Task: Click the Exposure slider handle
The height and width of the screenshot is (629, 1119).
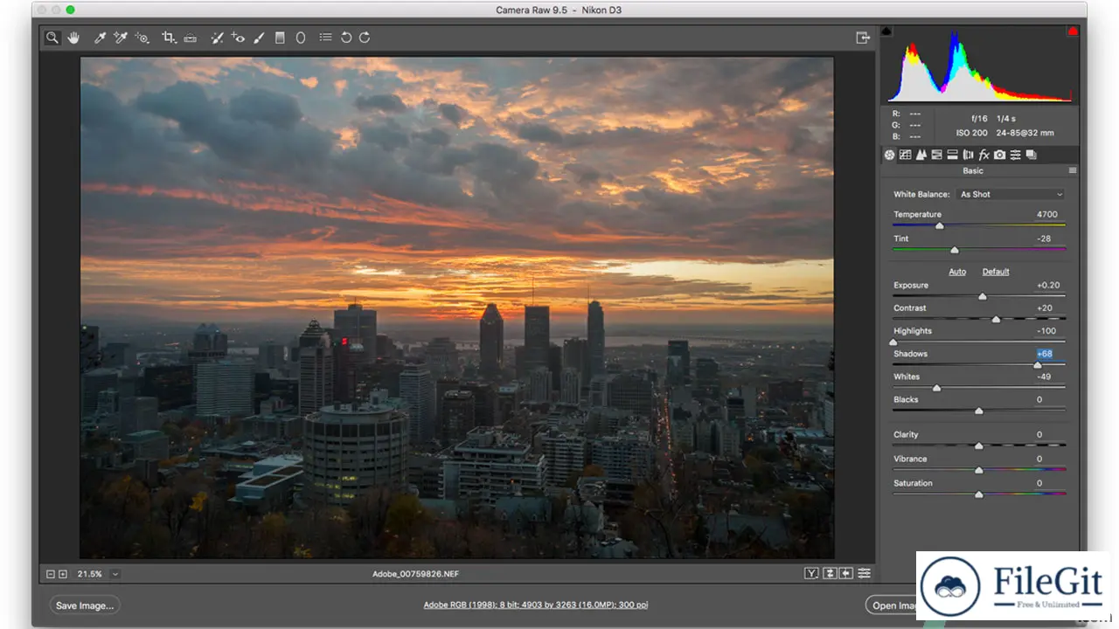Action: pos(982,297)
